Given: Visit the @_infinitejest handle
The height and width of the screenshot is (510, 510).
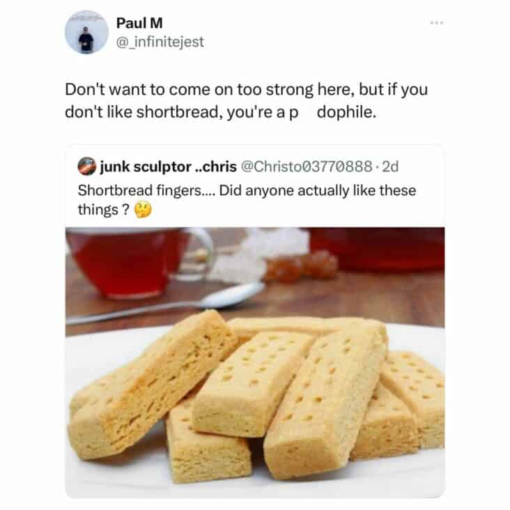Looking at the screenshot, I should click(160, 42).
